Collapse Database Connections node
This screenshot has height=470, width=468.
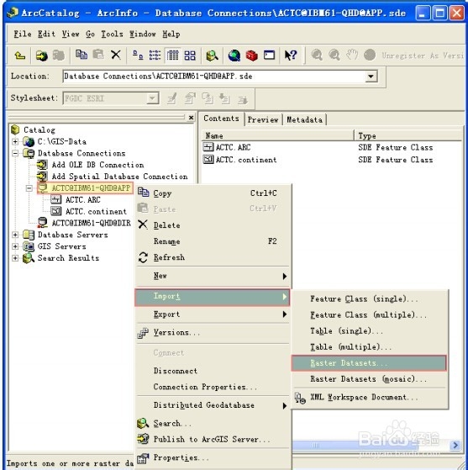[x=15, y=154]
